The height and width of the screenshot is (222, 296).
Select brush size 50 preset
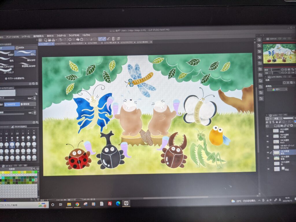point(12,145)
